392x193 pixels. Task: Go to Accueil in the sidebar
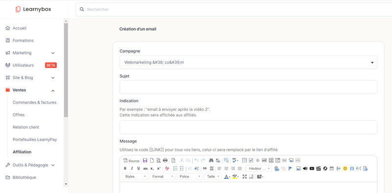20,28
